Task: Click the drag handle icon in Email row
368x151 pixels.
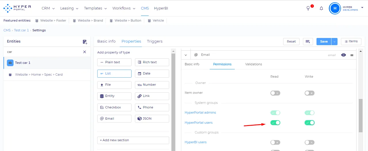Action: (x=352, y=55)
